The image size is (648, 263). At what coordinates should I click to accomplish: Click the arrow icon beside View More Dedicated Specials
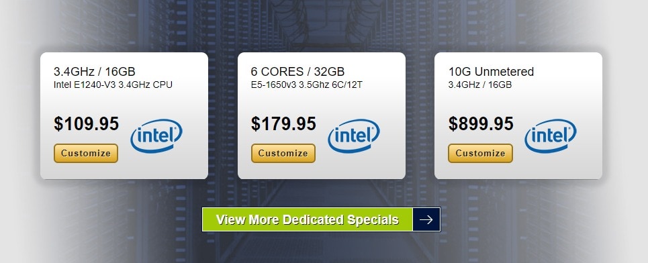[x=426, y=219]
